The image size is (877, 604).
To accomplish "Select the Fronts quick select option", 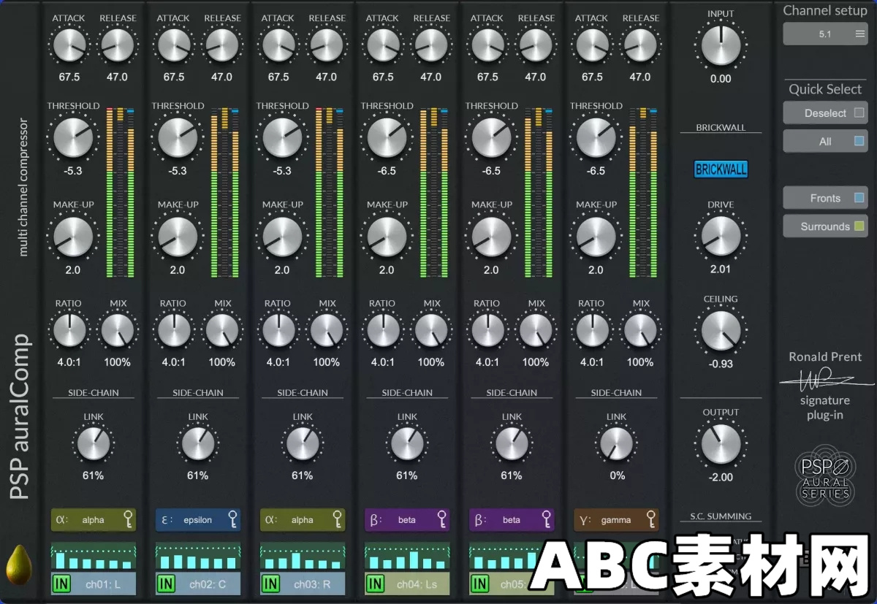I will coord(825,198).
